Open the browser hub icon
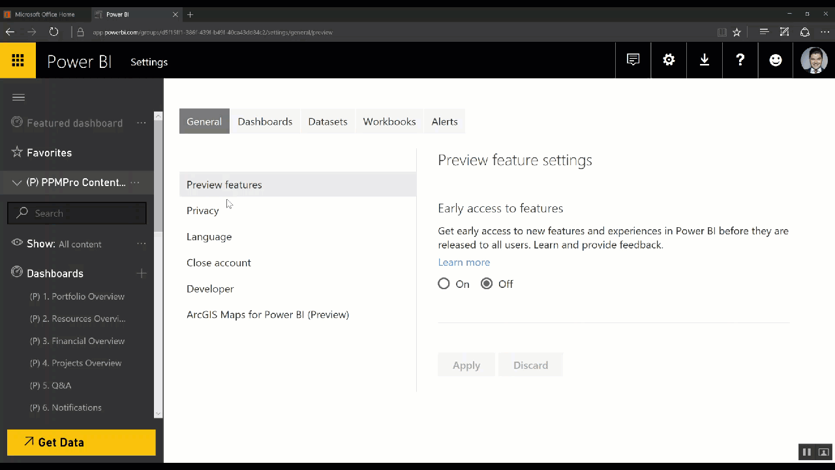This screenshot has height=470, width=835. pos(764,31)
